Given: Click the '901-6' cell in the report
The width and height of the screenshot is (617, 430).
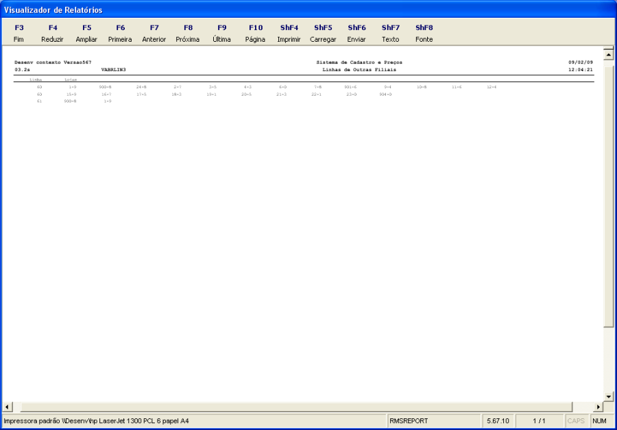Looking at the screenshot, I should click(x=350, y=87).
